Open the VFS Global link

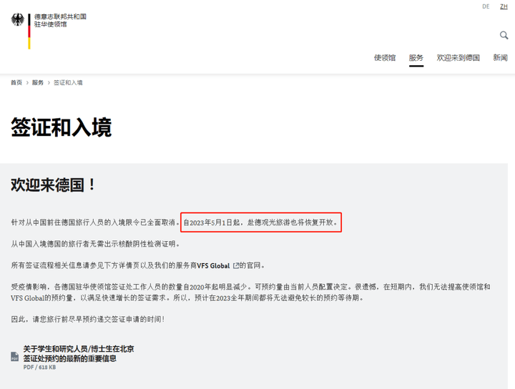(213, 266)
